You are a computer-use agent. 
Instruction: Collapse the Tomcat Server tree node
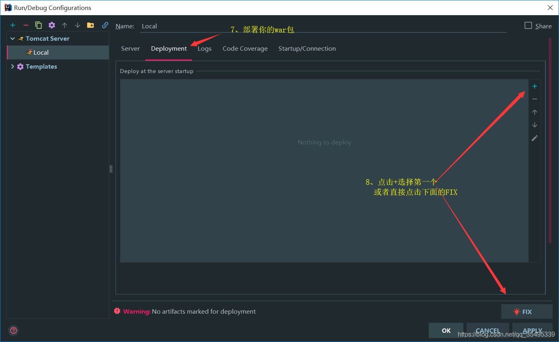pos(12,39)
